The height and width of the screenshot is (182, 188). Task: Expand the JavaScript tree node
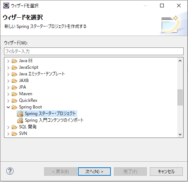(x=8, y=68)
